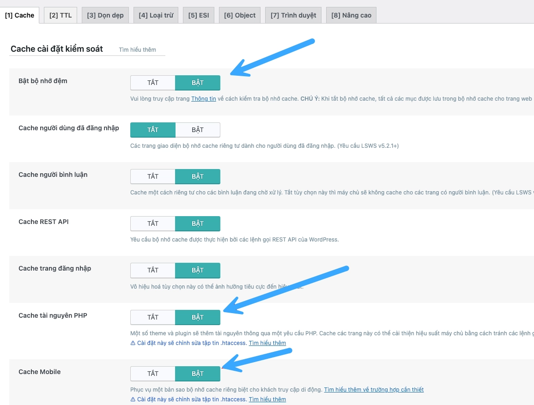Viewport: 534px width, 405px height.
Task: Open the [5] ESI settings tab
Action: tap(198, 15)
